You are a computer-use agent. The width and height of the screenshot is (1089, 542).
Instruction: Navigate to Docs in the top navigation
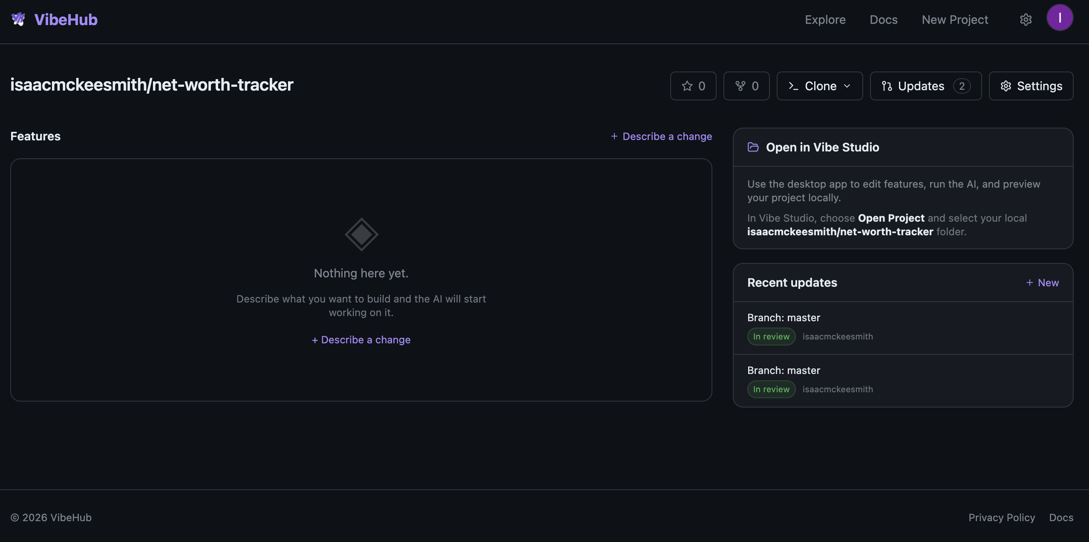(884, 19)
